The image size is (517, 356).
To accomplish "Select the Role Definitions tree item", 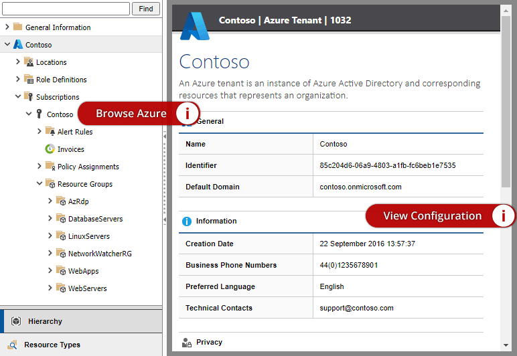I will (x=62, y=80).
